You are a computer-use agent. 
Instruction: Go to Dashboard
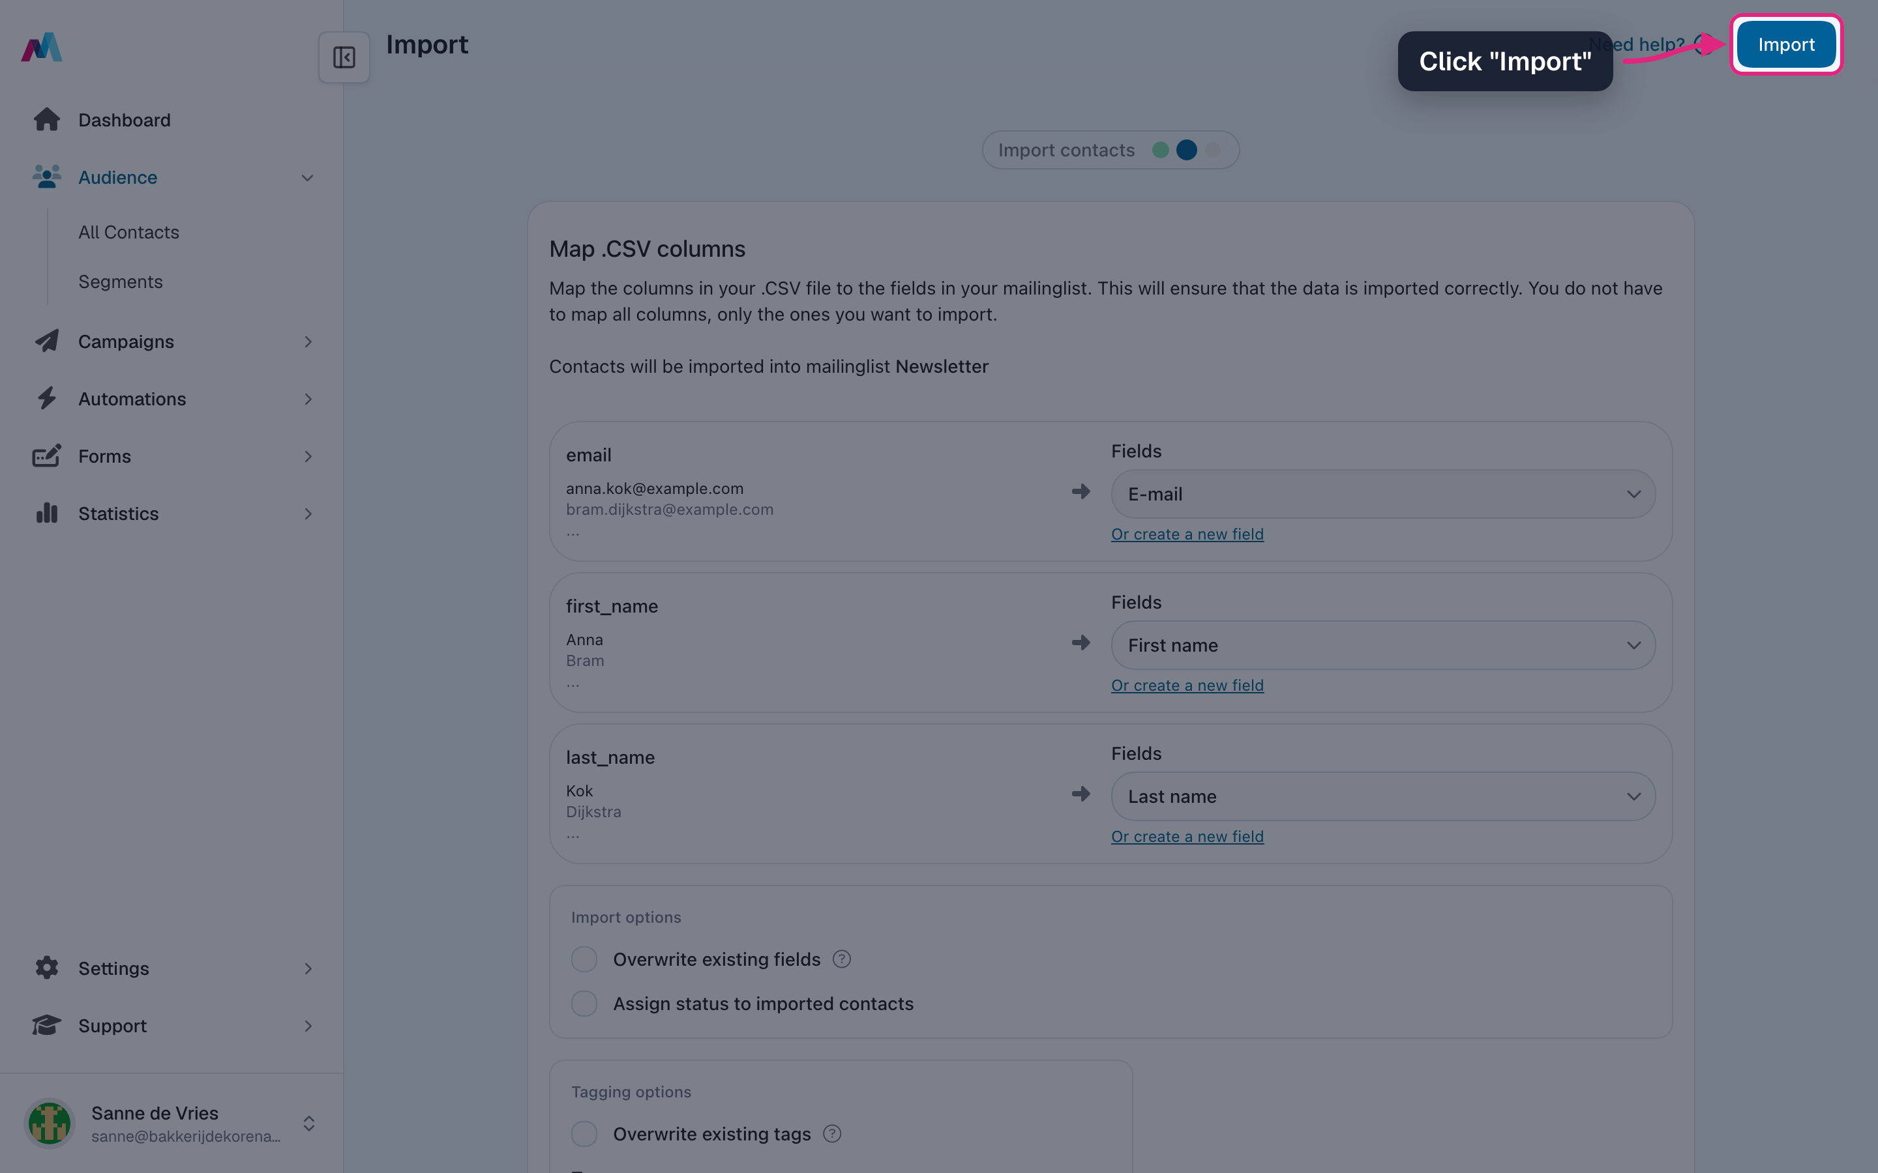click(x=124, y=121)
